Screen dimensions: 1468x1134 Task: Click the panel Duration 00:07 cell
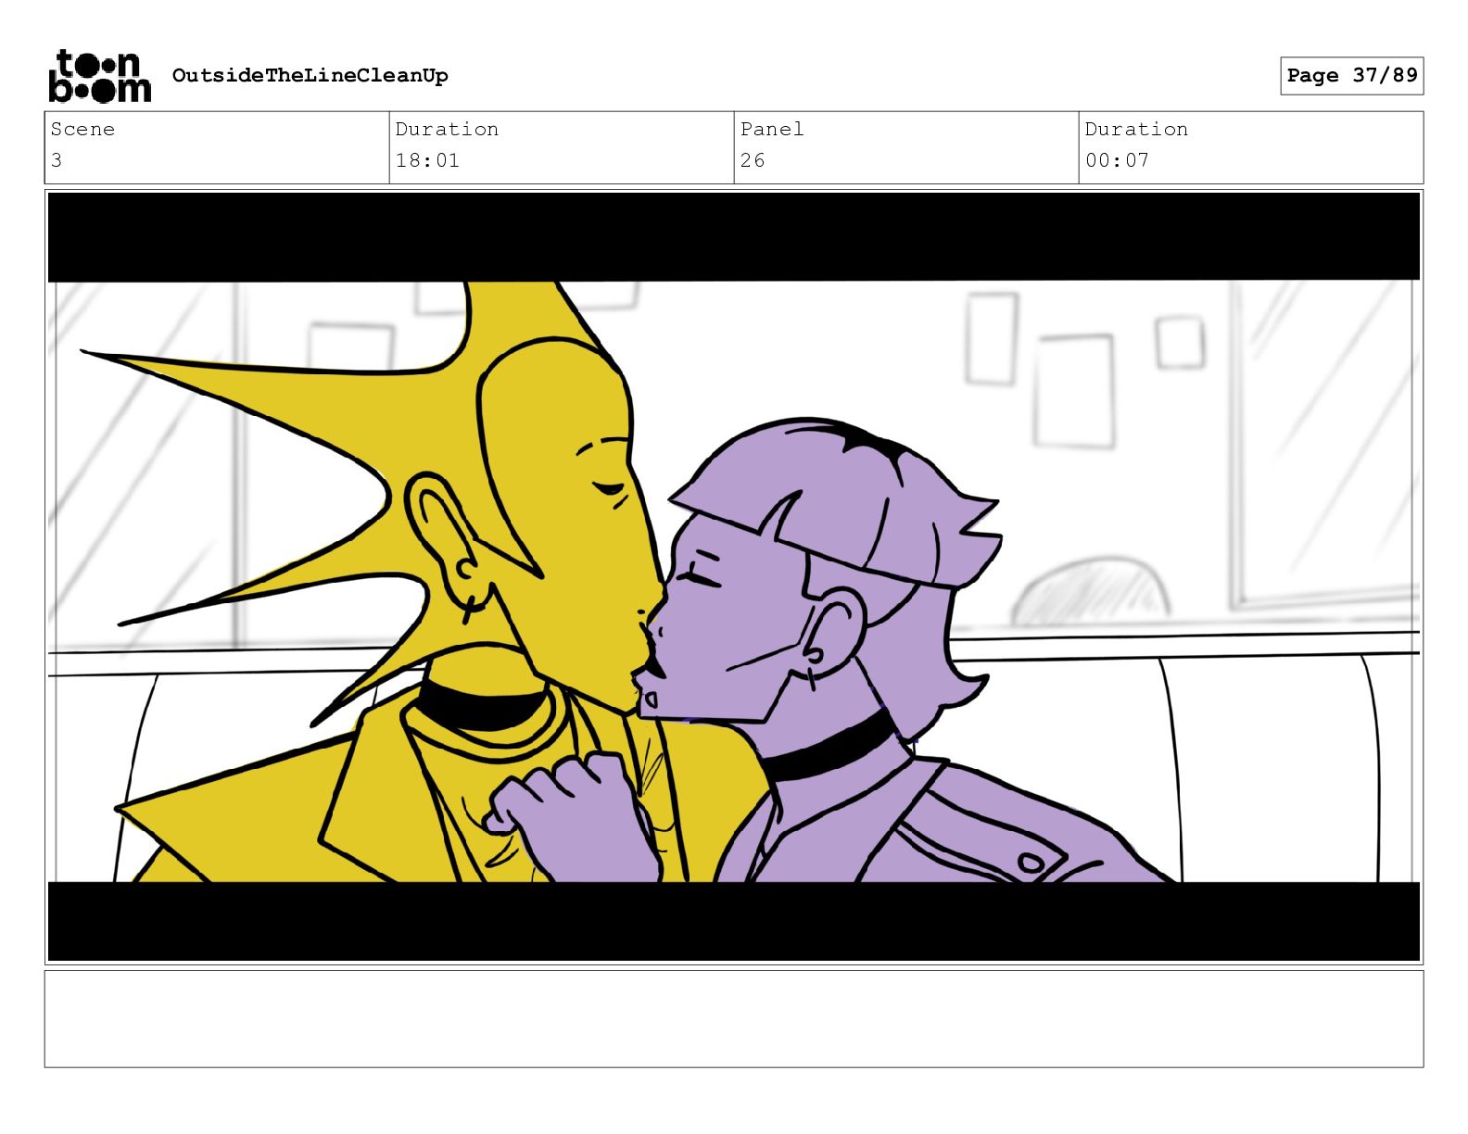[x=1251, y=147]
